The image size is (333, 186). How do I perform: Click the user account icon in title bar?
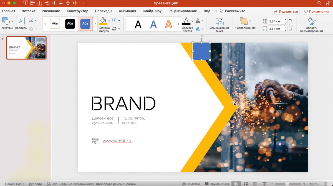pyautogui.click(x=328, y=3)
